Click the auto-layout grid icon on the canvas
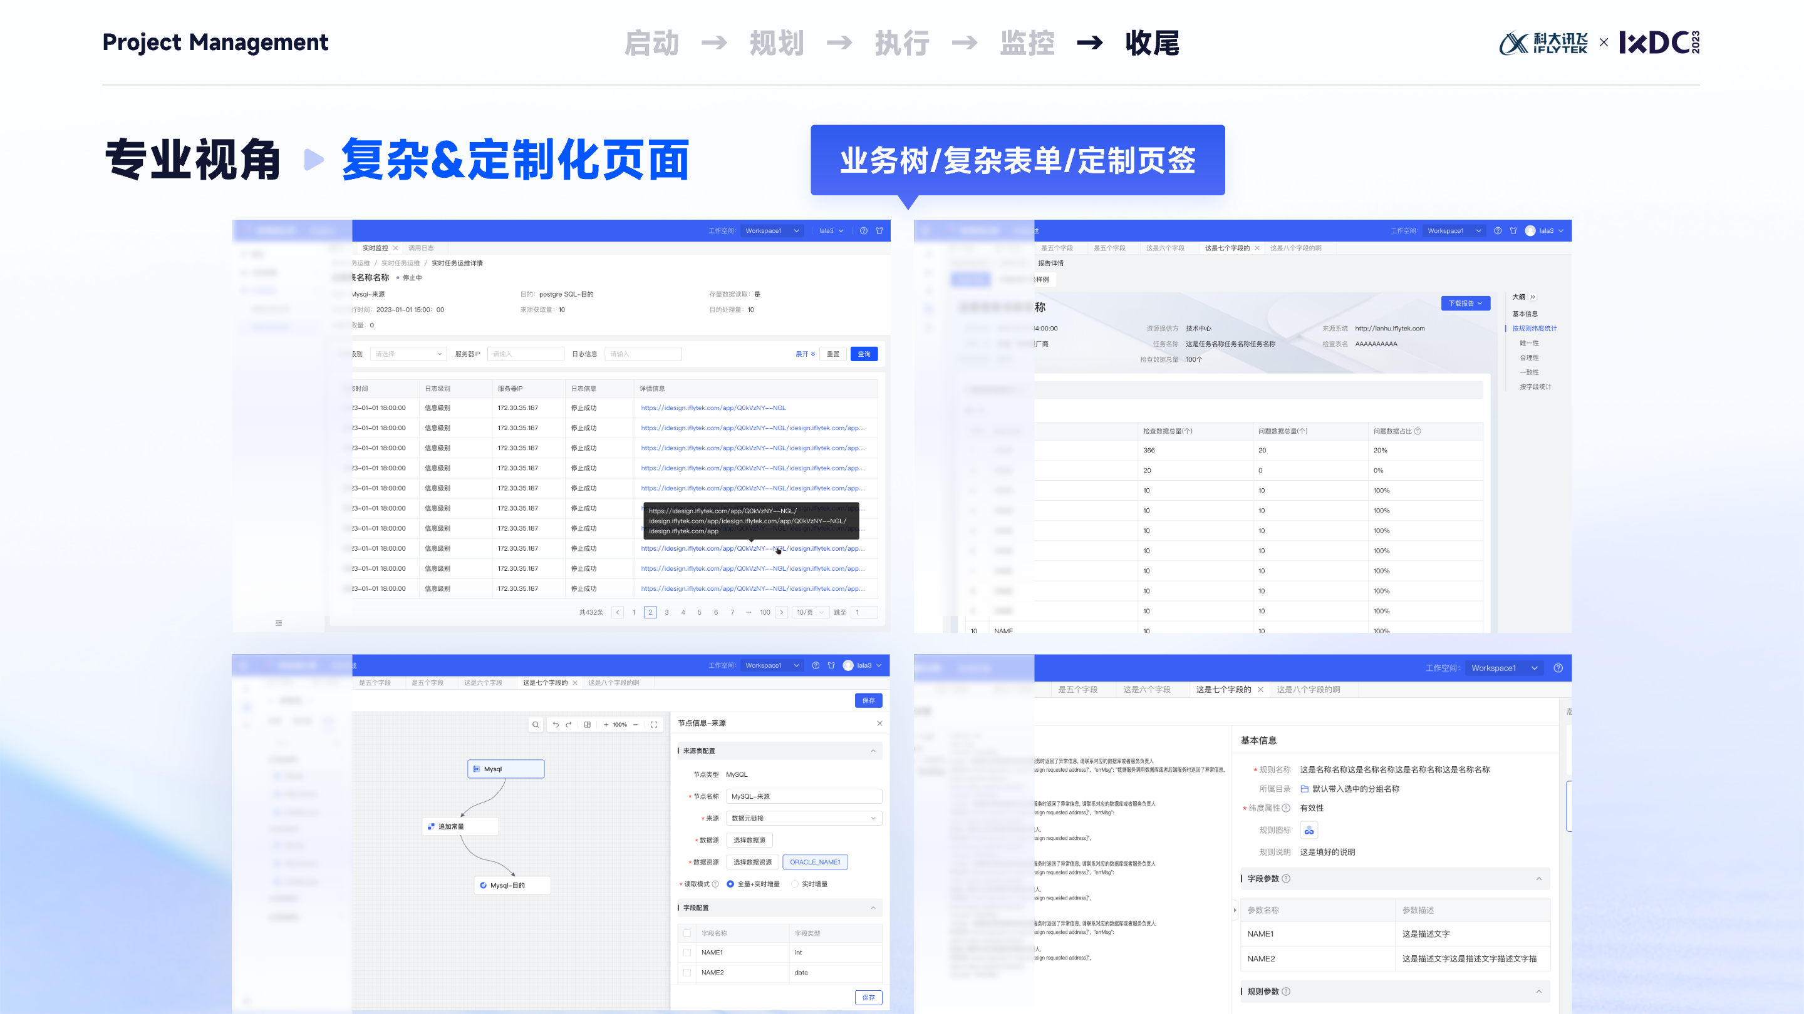Image resolution: width=1804 pixels, height=1014 pixels. (x=588, y=724)
